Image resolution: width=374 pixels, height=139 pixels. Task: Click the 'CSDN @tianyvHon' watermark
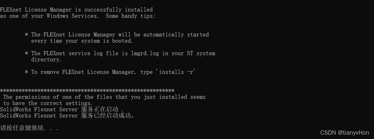(345, 132)
